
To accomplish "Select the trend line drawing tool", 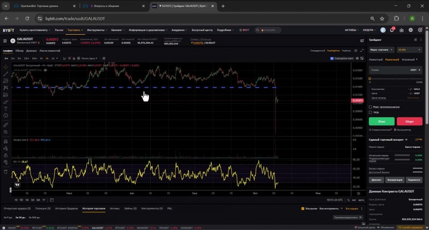I will (6, 73).
